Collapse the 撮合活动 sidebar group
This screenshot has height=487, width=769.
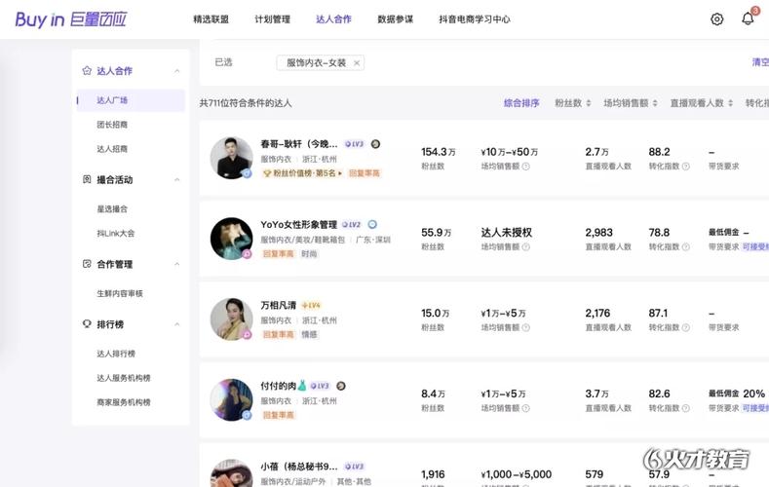(177, 180)
